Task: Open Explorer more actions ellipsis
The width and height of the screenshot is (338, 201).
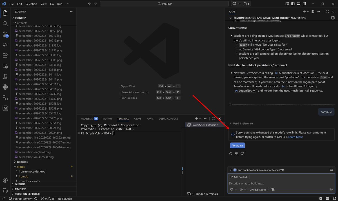Action: [x=72, y=12]
